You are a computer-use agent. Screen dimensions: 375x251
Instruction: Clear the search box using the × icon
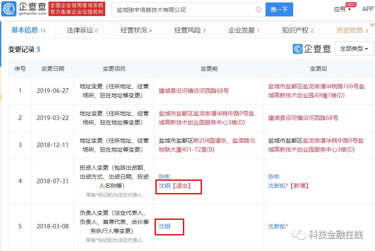click(x=259, y=9)
